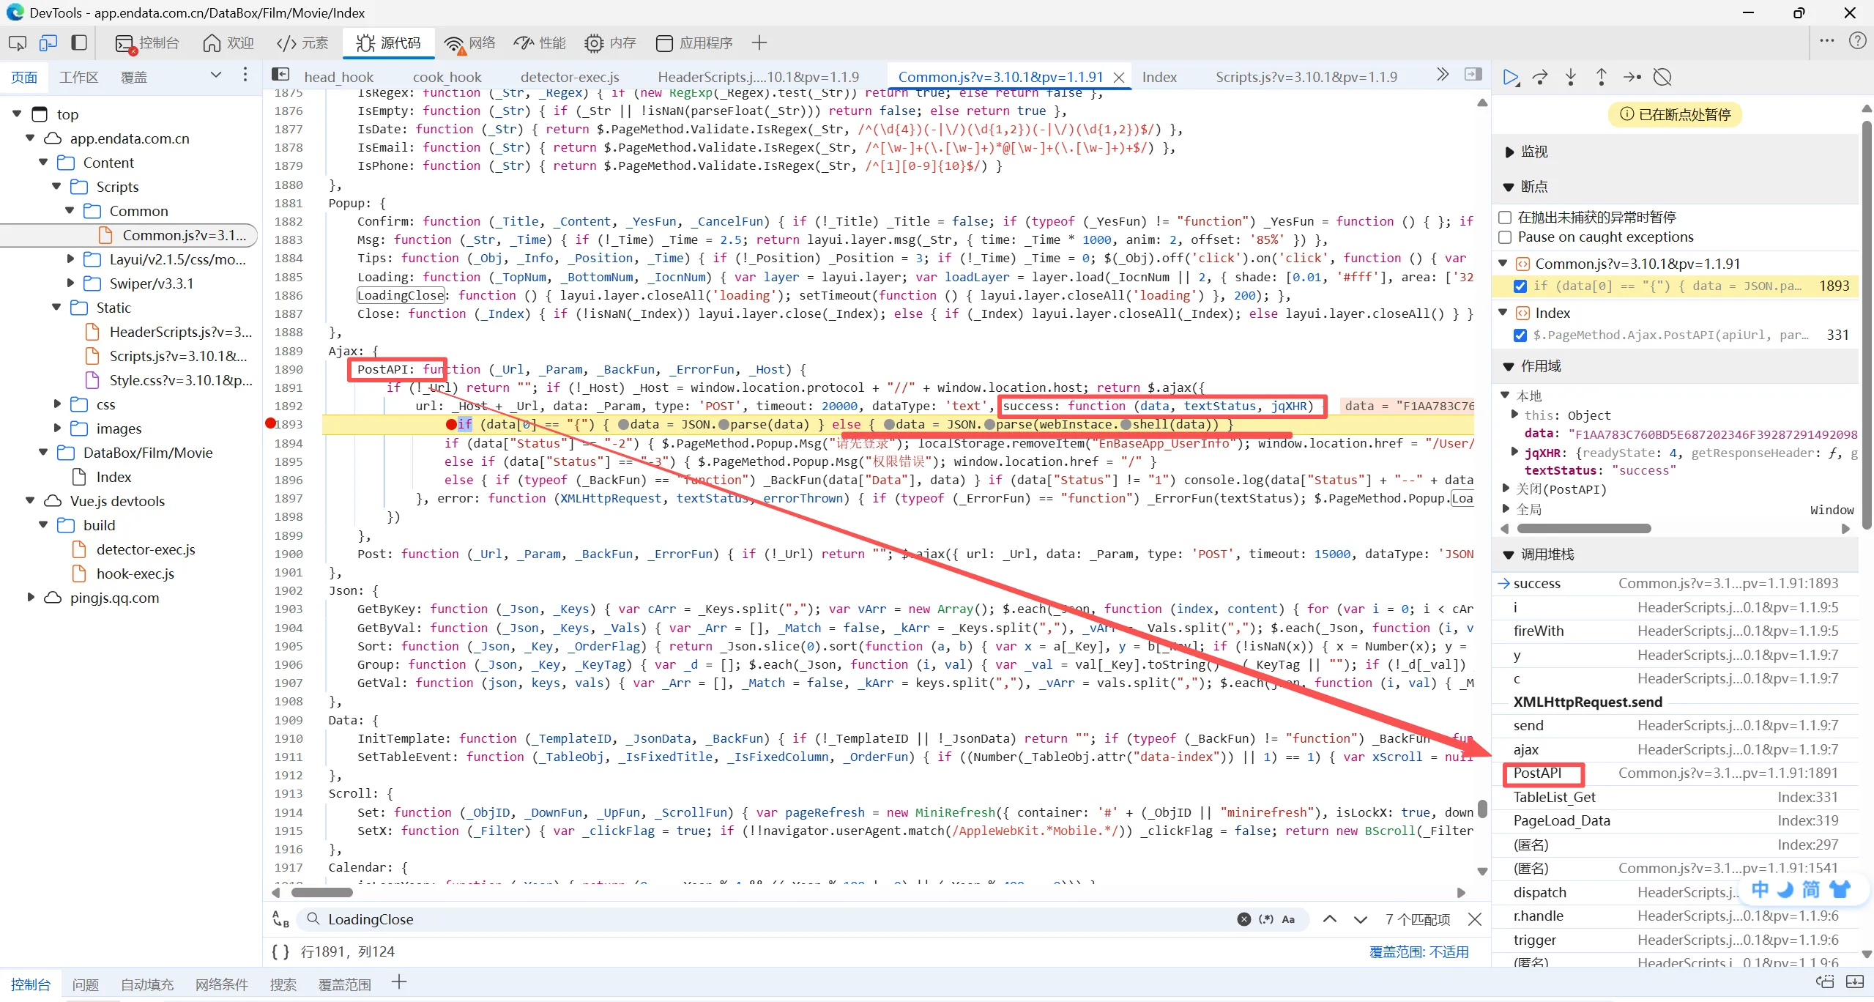Click the step over function icon
Screen dimensions: 1874x1002
click(1540, 77)
